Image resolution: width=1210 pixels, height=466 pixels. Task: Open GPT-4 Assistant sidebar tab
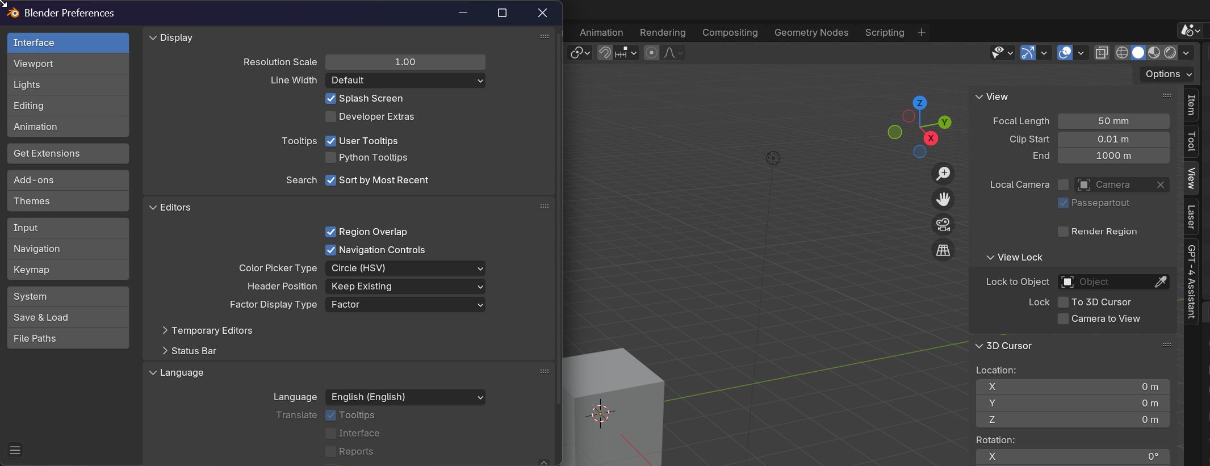point(1191,282)
